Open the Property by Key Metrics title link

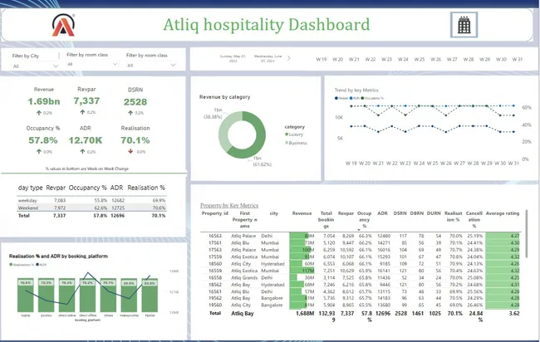tap(229, 205)
